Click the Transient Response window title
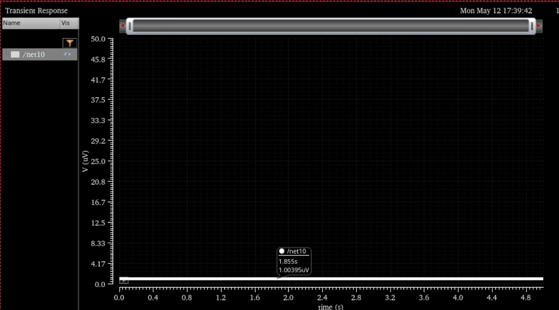The width and height of the screenshot is (559, 310). [36, 10]
